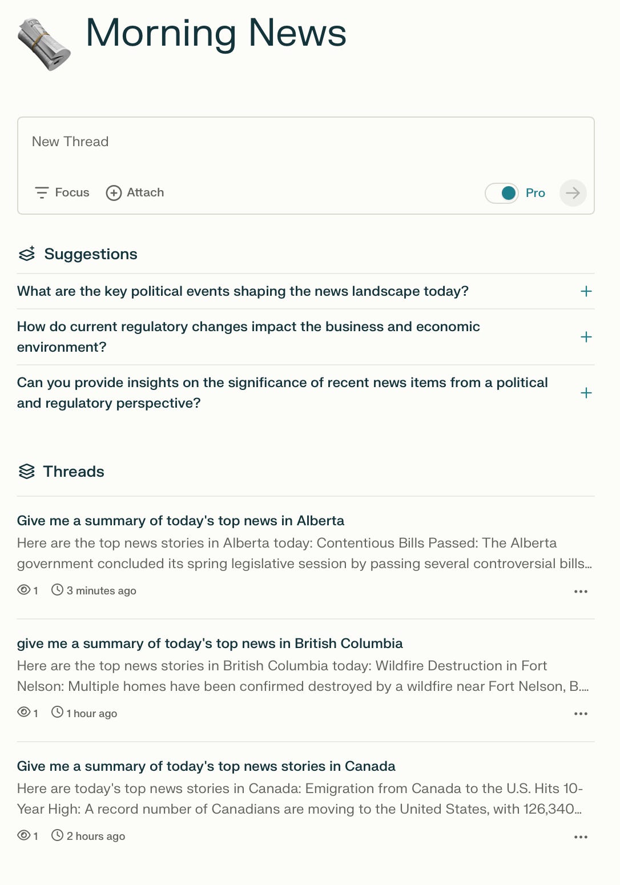620x885 pixels.
Task: Open the top news stories in Canada thread
Action: 206,766
